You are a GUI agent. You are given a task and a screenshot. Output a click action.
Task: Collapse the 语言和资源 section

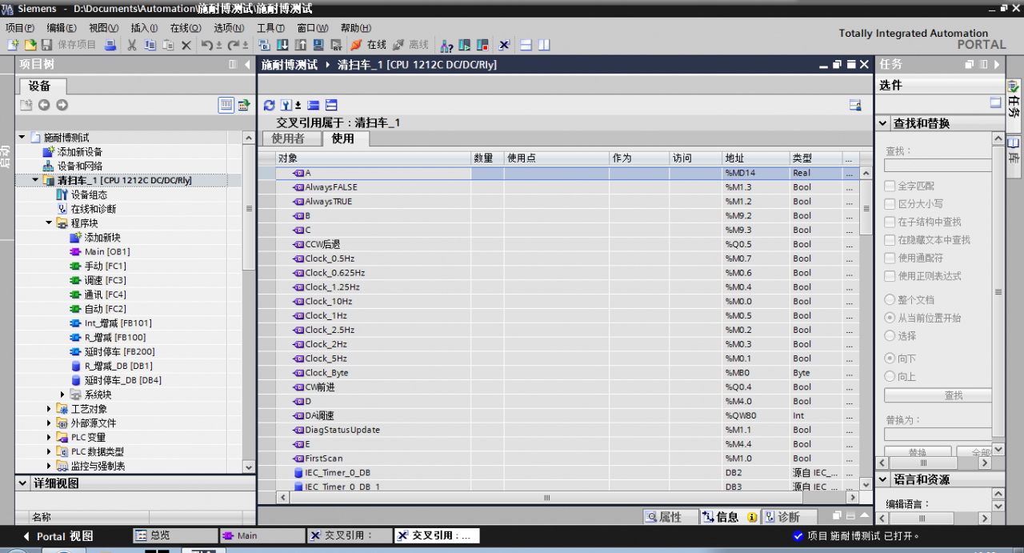pos(883,479)
